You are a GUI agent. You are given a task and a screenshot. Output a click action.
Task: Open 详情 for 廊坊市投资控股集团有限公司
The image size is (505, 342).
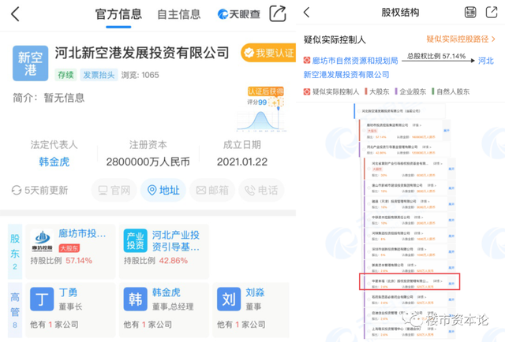(x=417, y=125)
